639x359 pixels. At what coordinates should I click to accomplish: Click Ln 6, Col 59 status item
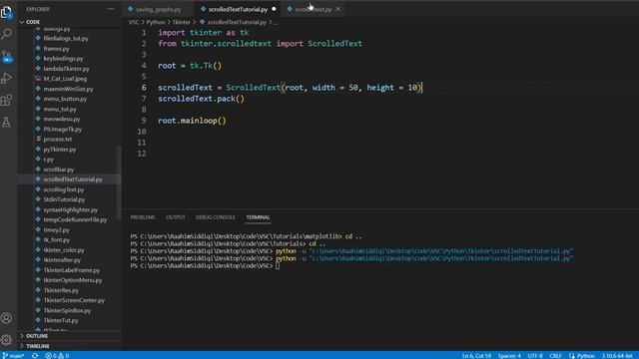pos(476,355)
